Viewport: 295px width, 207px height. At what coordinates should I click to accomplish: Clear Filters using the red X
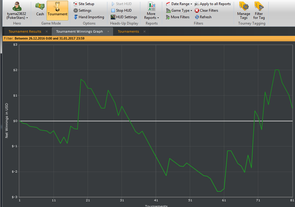(206, 11)
